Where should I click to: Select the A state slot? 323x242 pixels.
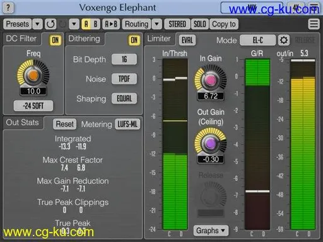click(x=86, y=24)
